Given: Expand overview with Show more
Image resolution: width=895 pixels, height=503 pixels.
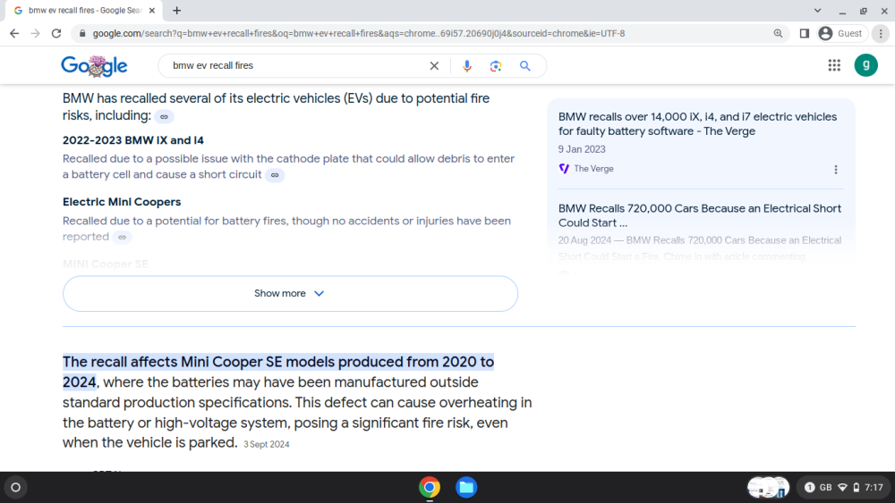Looking at the screenshot, I should [290, 293].
